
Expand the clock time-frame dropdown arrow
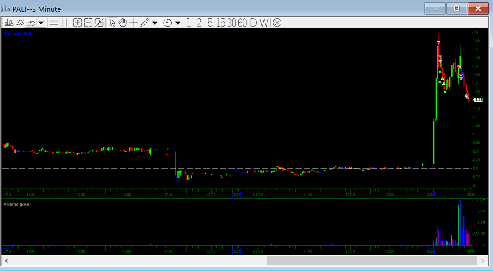pos(177,23)
